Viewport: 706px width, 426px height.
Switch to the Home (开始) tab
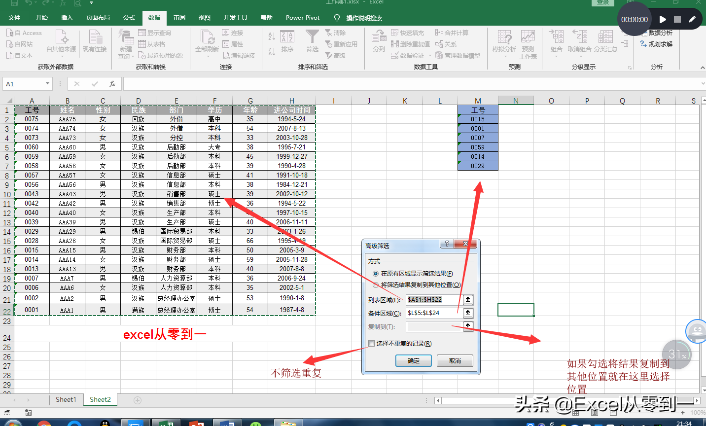[42, 18]
